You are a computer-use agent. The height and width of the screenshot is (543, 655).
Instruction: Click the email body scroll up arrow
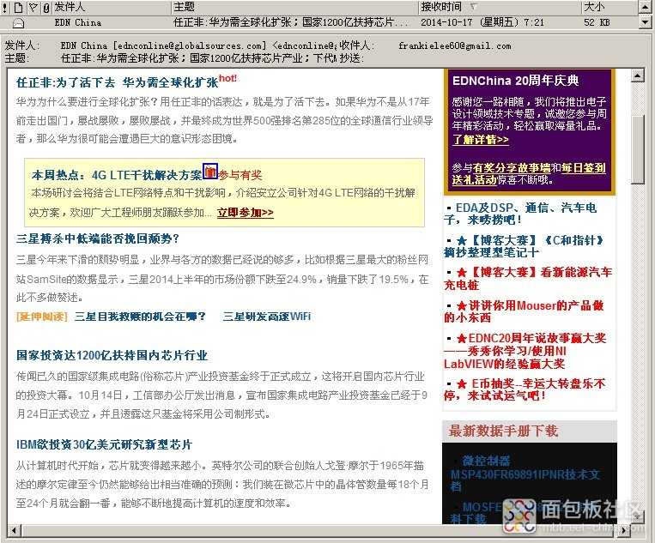point(637,76)
